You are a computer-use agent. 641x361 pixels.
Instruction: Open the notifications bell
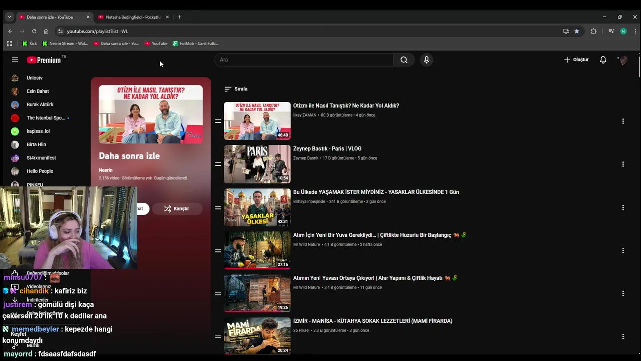(603, 60)
